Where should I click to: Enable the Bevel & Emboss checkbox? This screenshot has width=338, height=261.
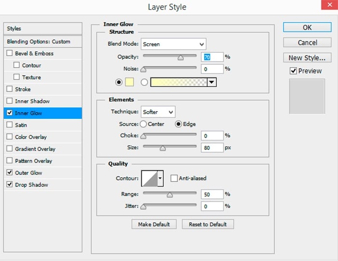[10, 54]
